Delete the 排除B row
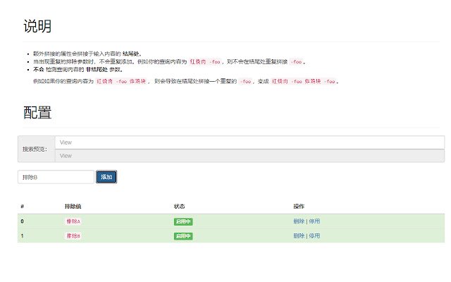The width and height of the screenshot is (451, 282). (x=299, y=236)
